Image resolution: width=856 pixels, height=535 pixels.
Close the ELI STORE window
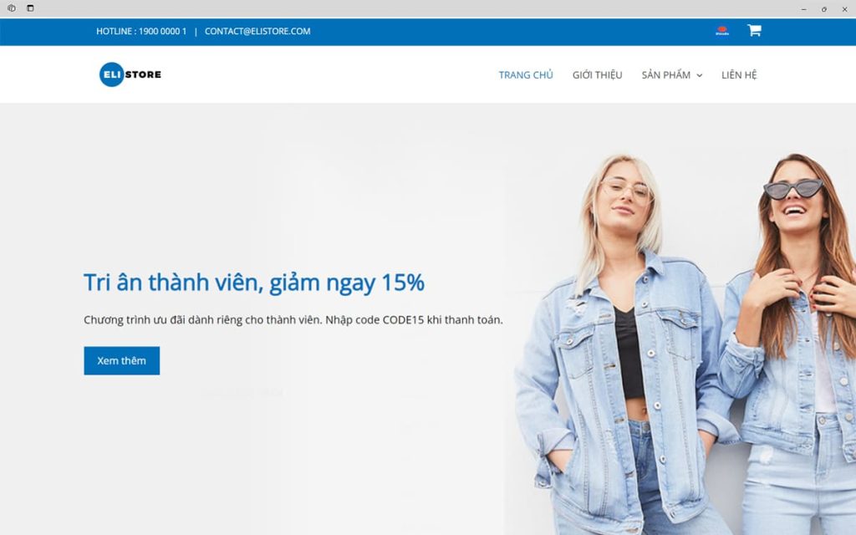click(x=844, y=9)
